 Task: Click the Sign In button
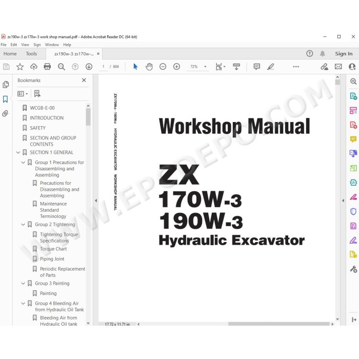pyautogui.click(x=344, y=53)
